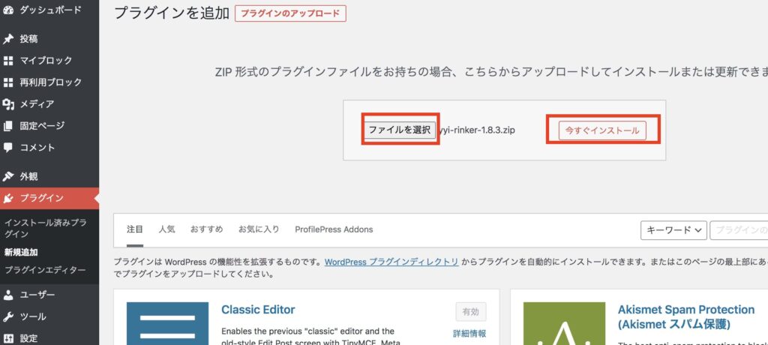Viewport: 768px width, 345px height.
Task: Open the 固定ページ menu label
Action: coord(42,126)
